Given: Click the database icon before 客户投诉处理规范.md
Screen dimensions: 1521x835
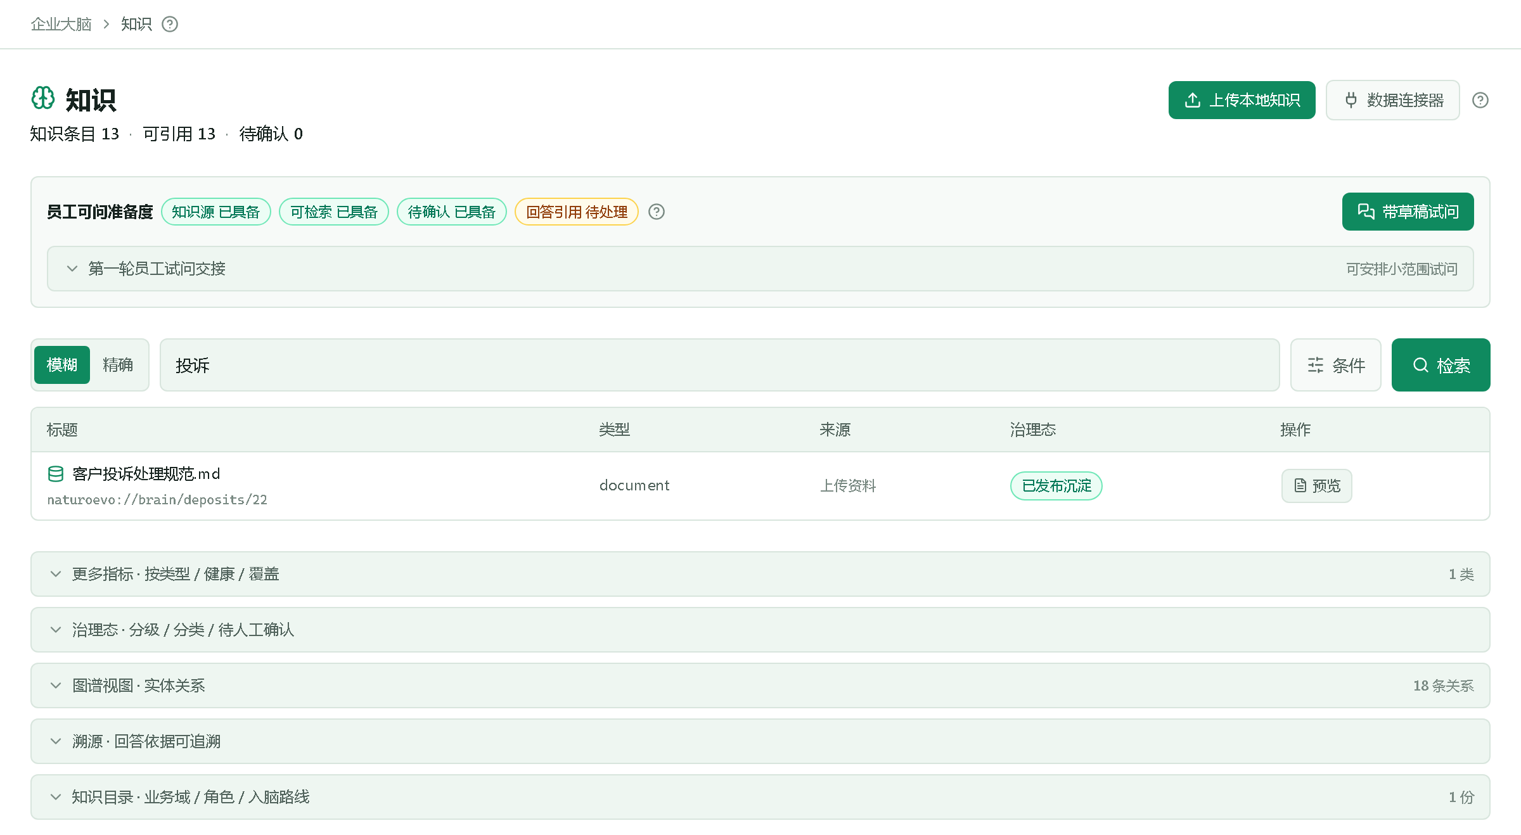Looking at the screenshot, I should point(56,474).
